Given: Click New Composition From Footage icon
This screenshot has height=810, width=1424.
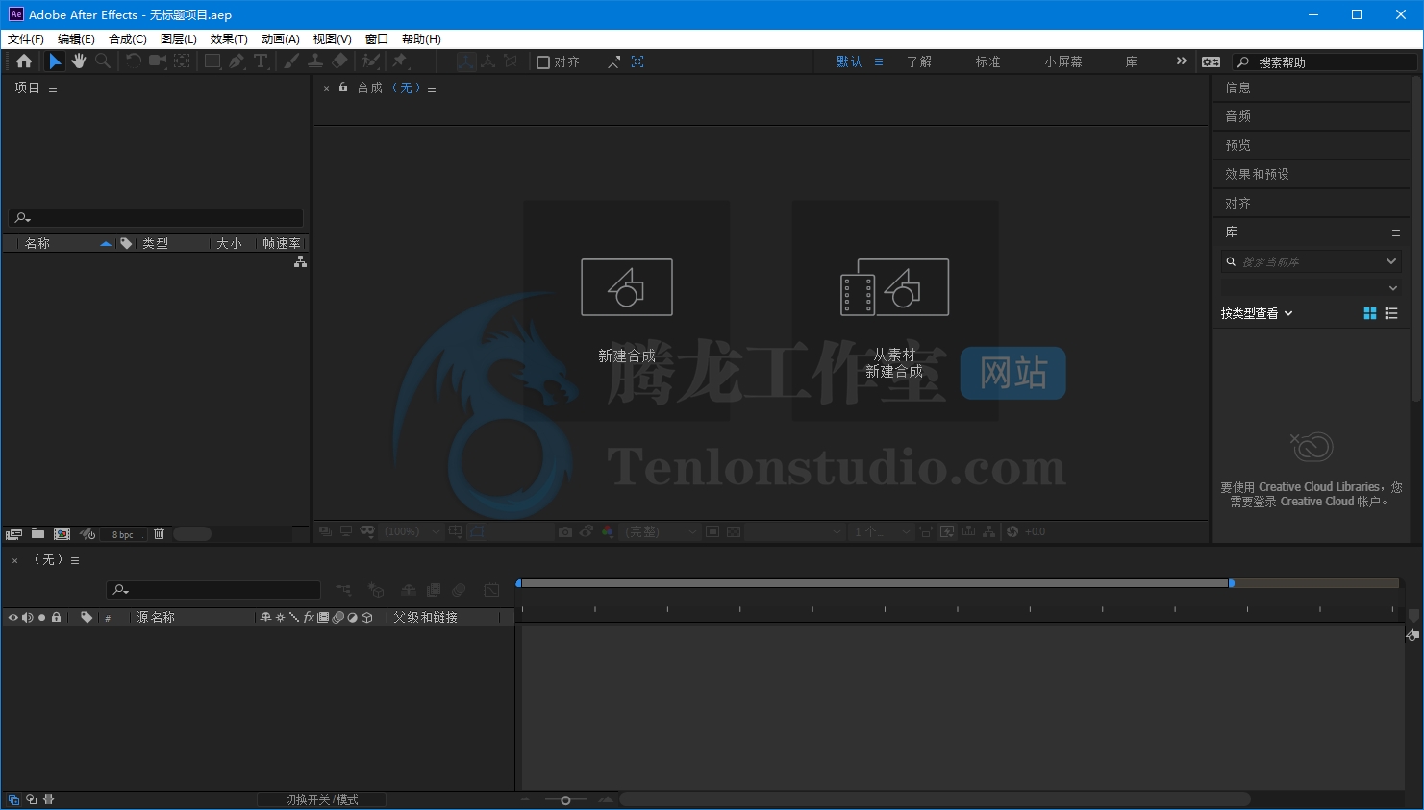Looking at the screenshot, I should (x=894, y=287).
